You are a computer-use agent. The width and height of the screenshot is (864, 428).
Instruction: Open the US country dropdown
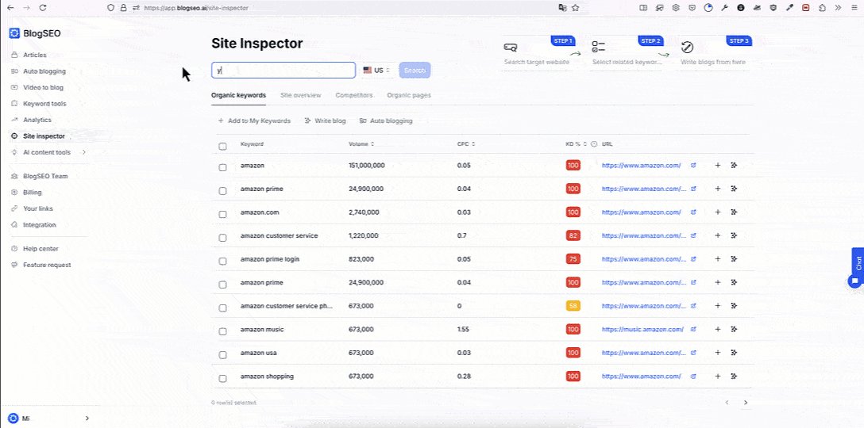pyautogui.click(x=376, y=71)
